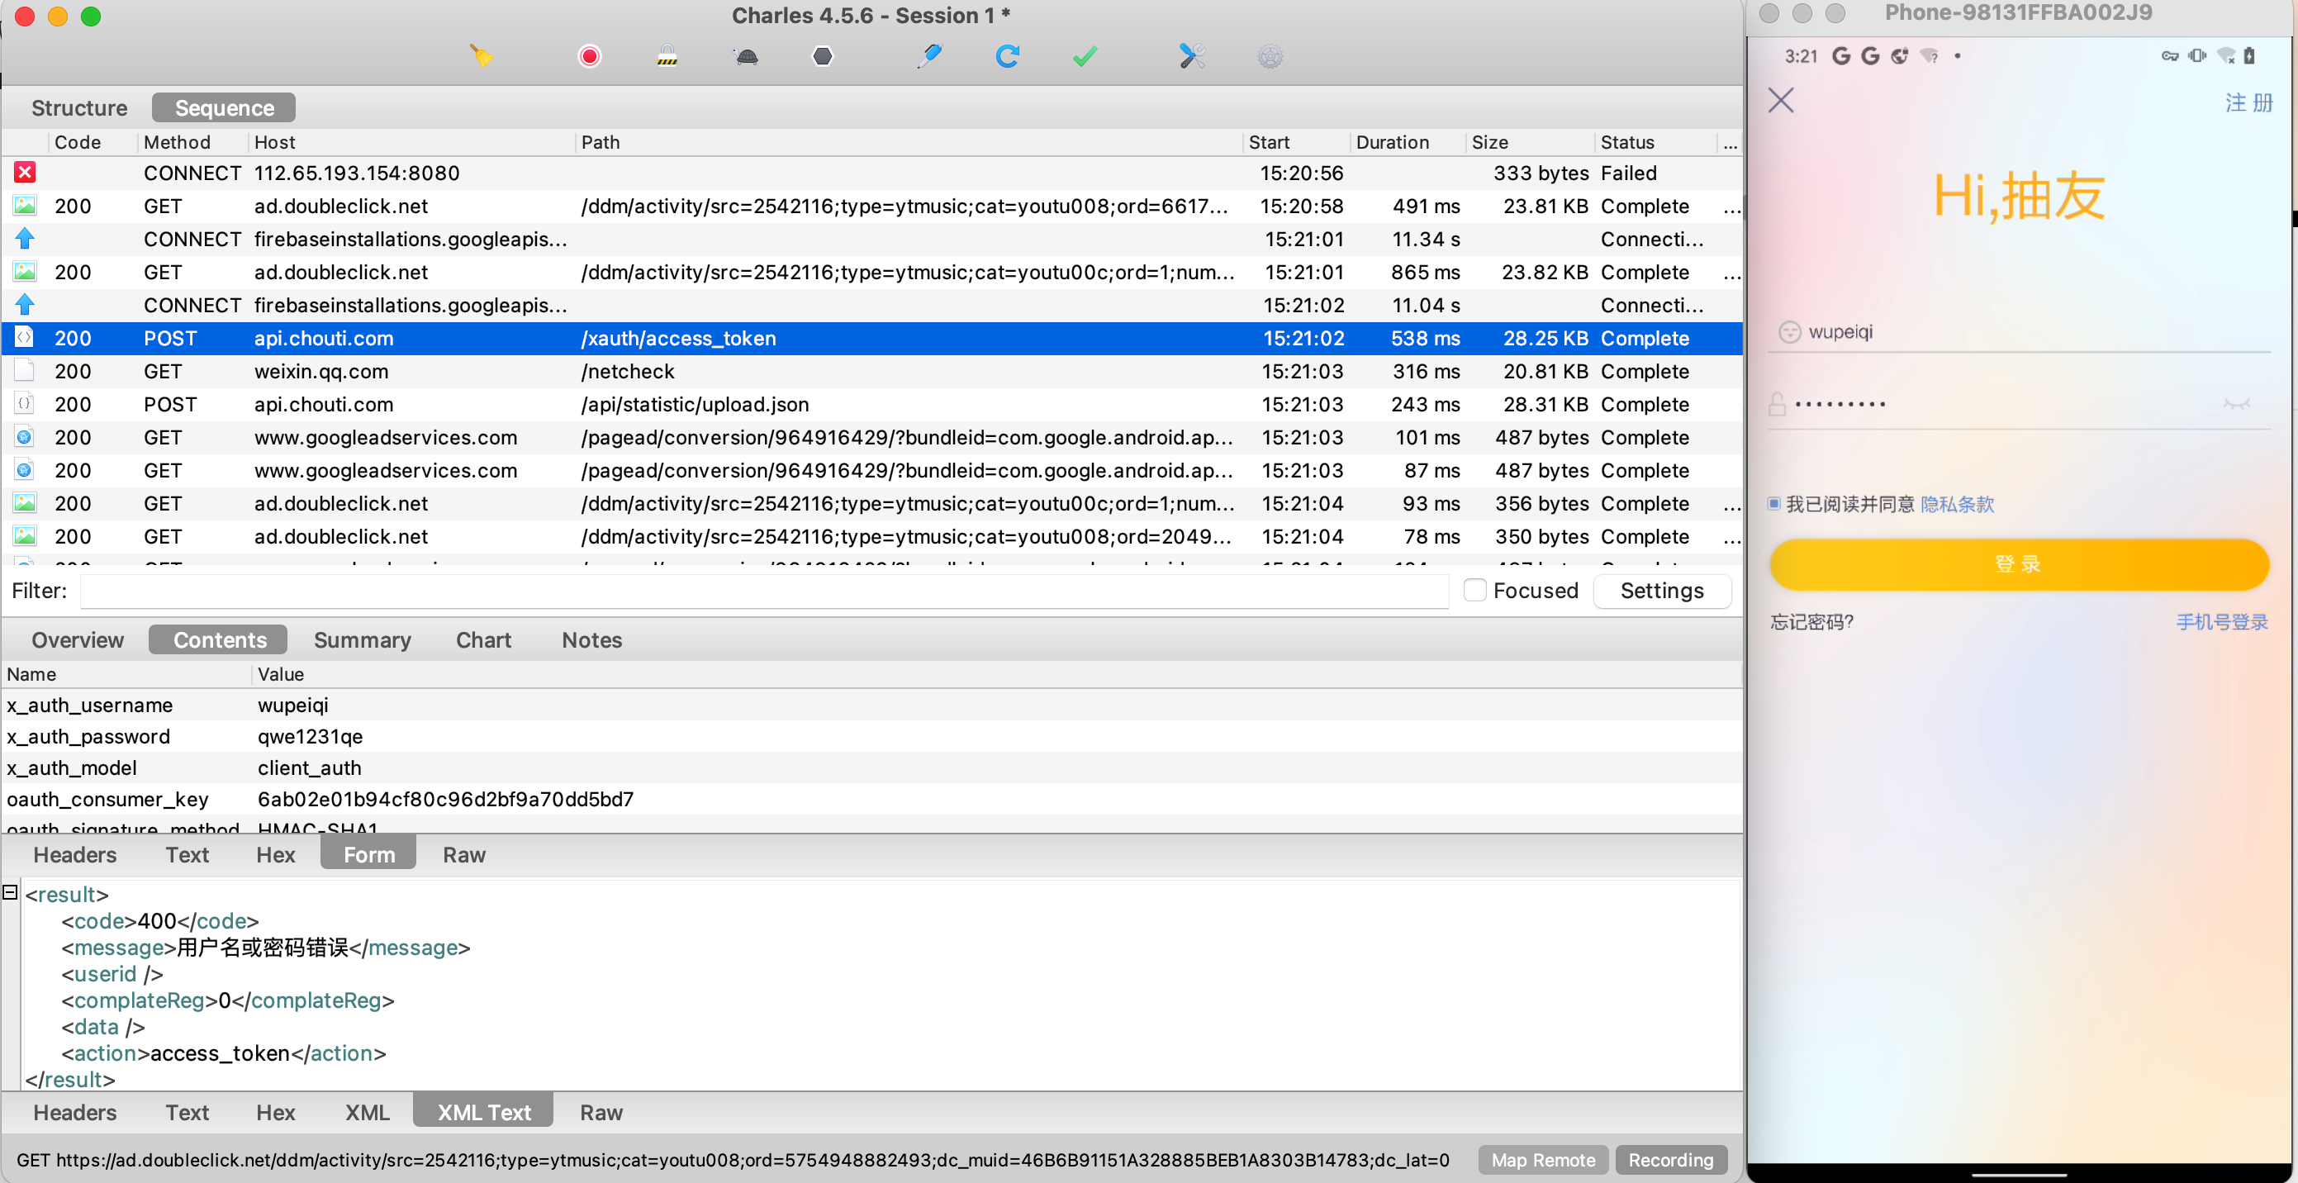Viewport: 2298px width, 1183px height.
Task: Click Recording status button
Action: pos(1670,1160)
